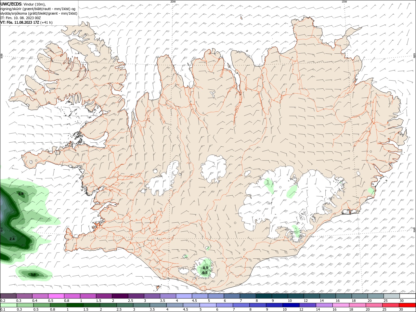Select upper legend swatch labeled 18
This screenshot has width=416, height=312.
click(x=359, y=296)
